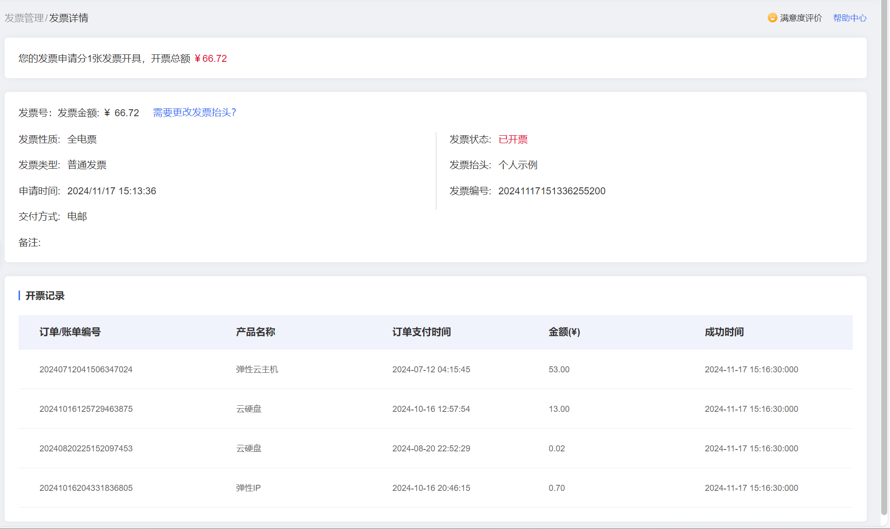This screenshot has height=529, width=890.
Task: Click the 开票记录 section heading
Action: click(x=45, y=296)
